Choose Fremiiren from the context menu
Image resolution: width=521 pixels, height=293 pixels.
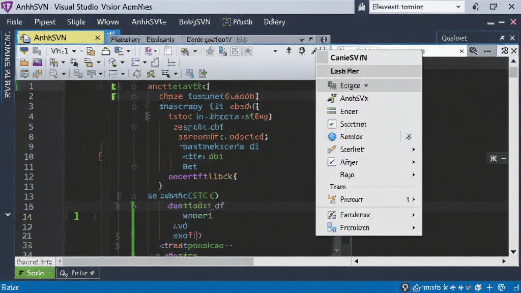pos(369,227)
